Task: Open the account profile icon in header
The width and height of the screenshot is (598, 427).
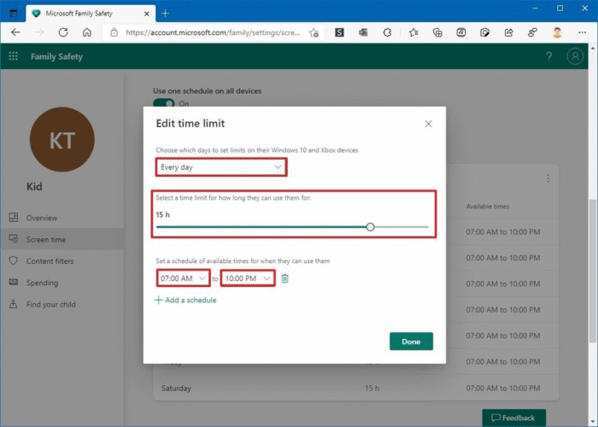Action: tap(575, 56)
